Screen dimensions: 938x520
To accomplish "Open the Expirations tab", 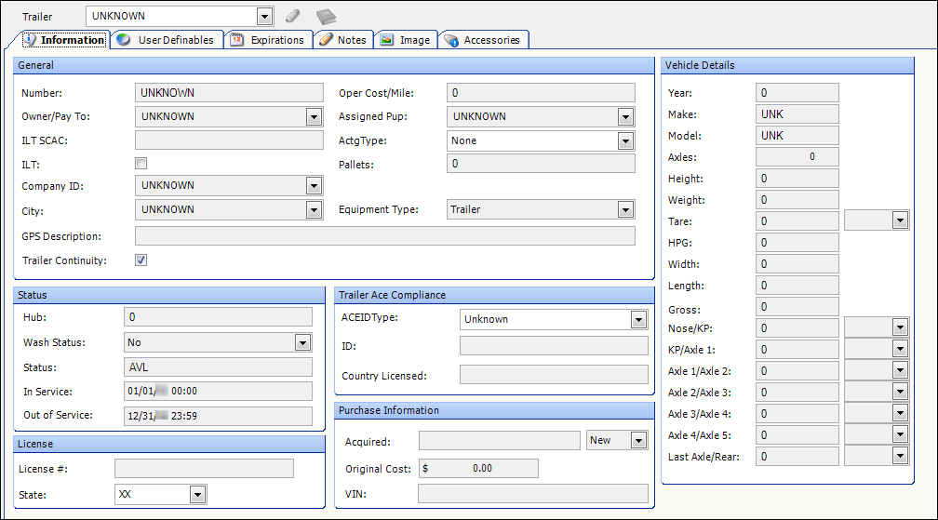I will [267, 40].
